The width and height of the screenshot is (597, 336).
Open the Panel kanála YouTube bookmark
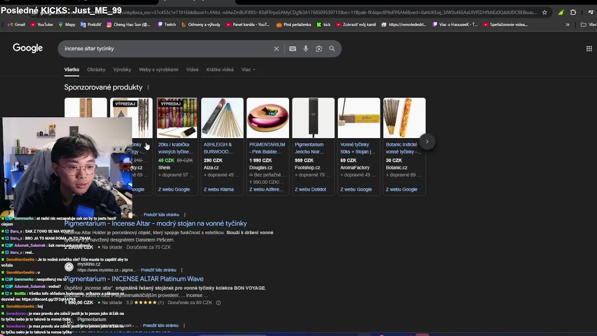tap(248, 25)
